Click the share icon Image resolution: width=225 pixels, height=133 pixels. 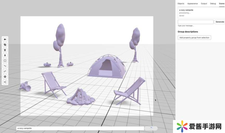click(x=5, y=82)
